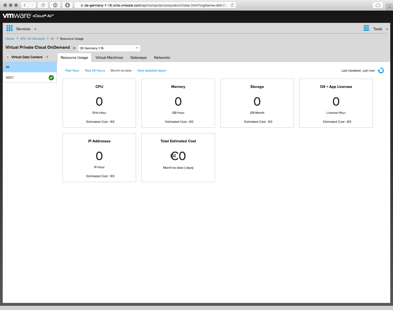Screen dimensions: 393x310
Task: Show usage for the Past Hour
Action: coord(72,70)
